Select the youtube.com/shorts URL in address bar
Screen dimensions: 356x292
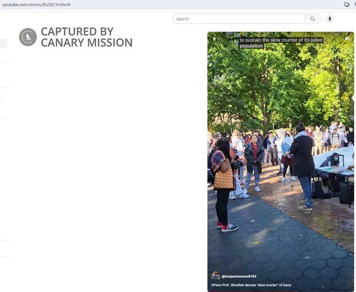tap(36, 4)
